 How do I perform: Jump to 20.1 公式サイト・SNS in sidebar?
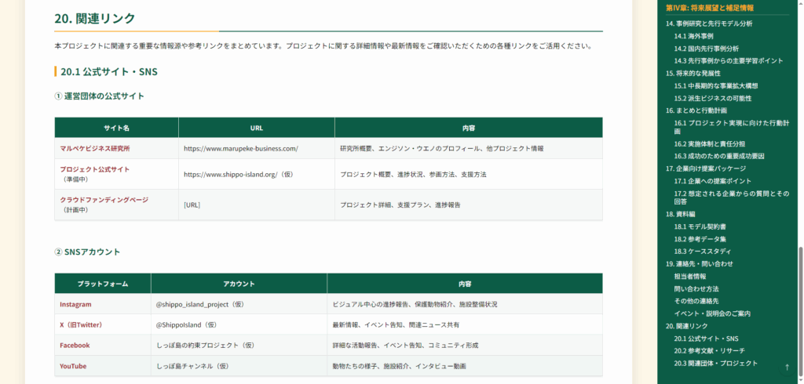tap(706, 339)
